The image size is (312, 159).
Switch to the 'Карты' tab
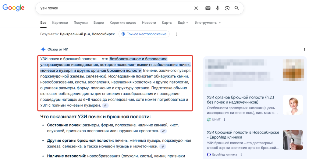(x=167, y=22)
